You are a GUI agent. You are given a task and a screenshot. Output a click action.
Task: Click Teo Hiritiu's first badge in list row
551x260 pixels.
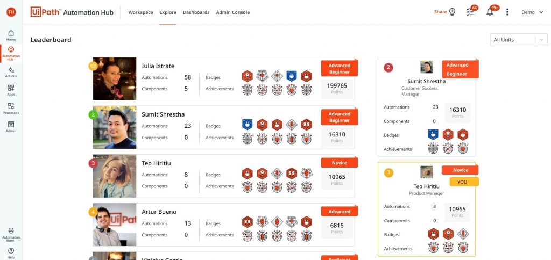click(x=248, y=174)
